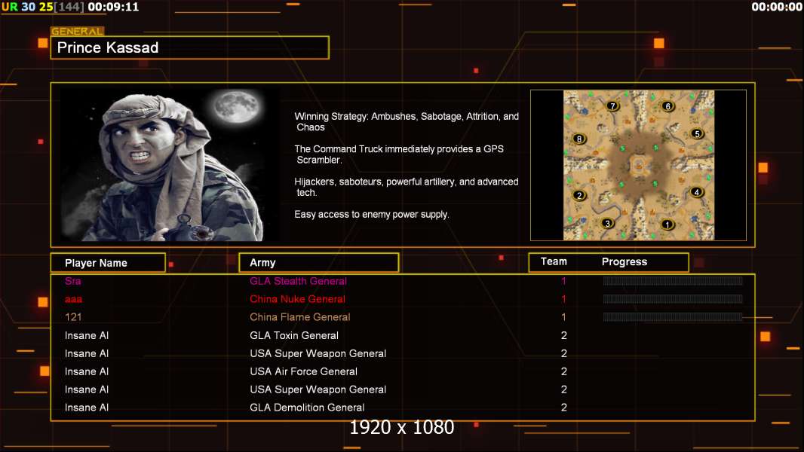Click the General name field Prince Kassad
This screenshot has width=804, height=452.
tap(190, 47)
